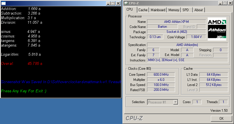Click the Logarithm result 5.818 s
Viewport: 234px width, 124px height.
pos(35,54)
